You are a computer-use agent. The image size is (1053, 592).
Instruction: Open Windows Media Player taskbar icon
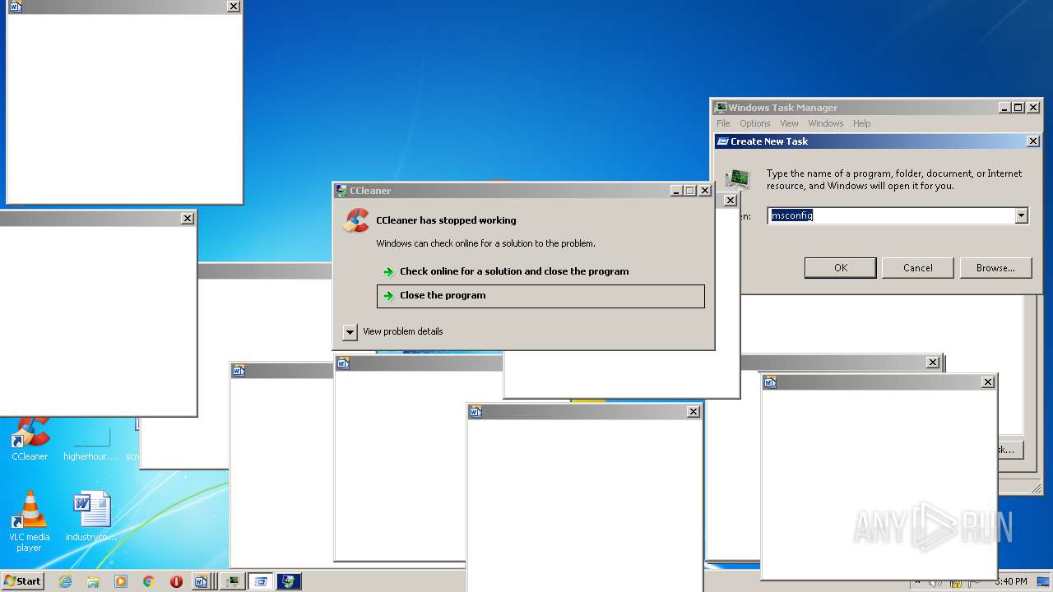(x=121, y=581)
